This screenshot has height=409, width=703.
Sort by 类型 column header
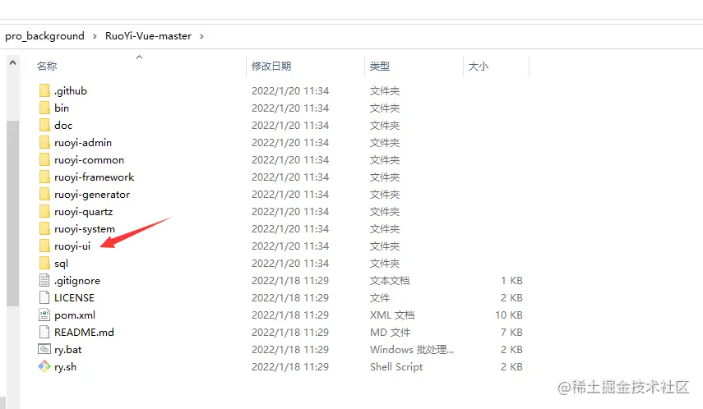379,67
